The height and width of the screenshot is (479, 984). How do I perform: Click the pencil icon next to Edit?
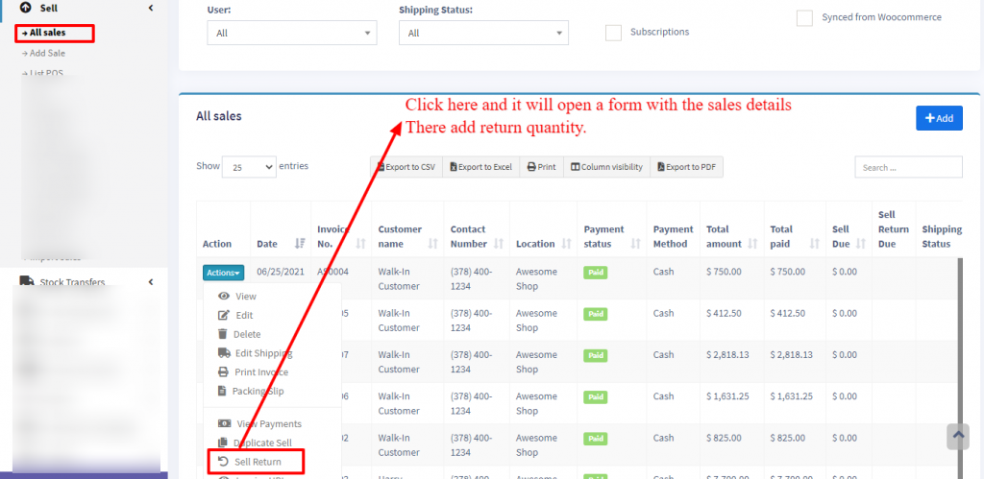(224, 316)
